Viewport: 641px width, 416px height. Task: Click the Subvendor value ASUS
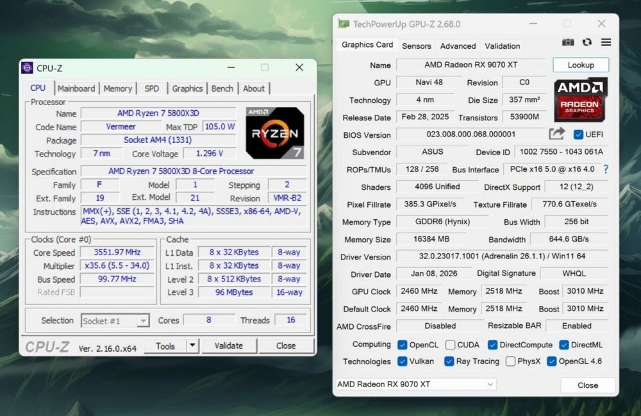(x=433, y=152)
